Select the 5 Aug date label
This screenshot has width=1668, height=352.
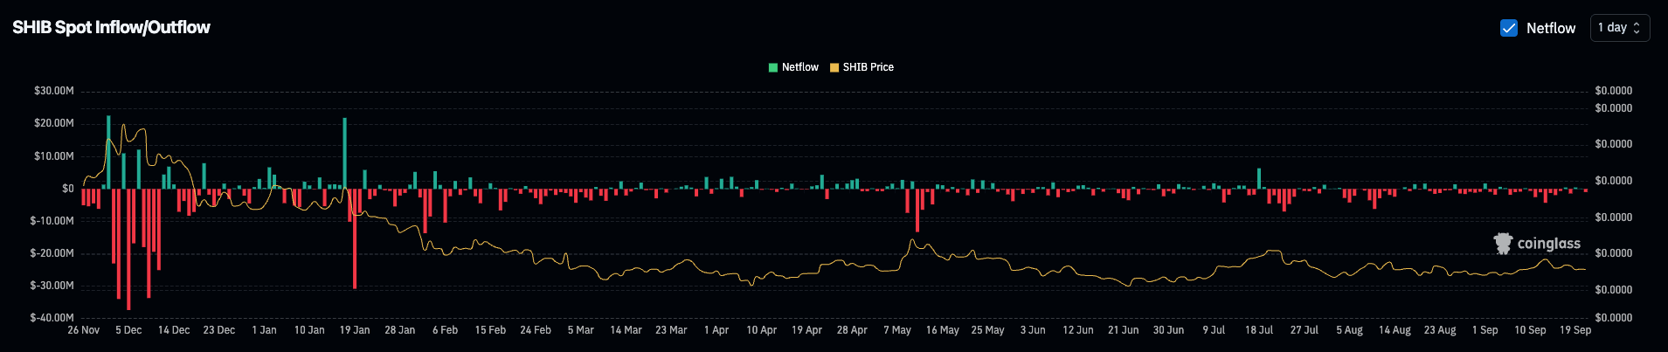(1350, 330)
